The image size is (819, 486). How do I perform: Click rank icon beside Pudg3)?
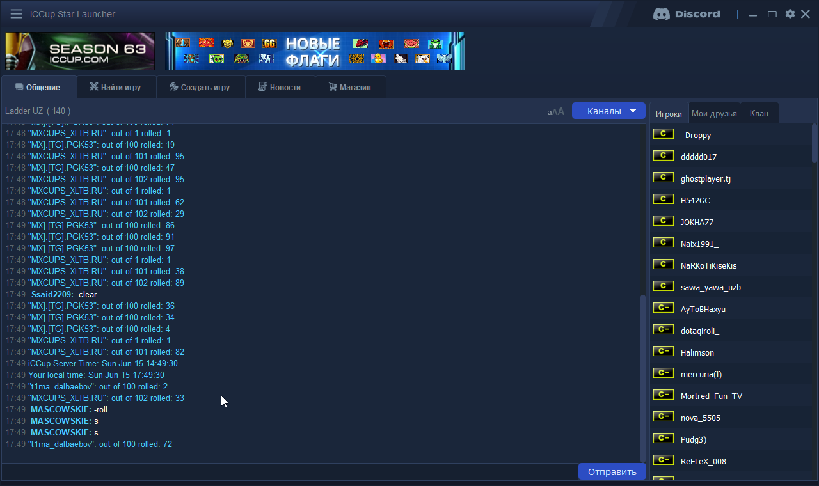point(663,438)
